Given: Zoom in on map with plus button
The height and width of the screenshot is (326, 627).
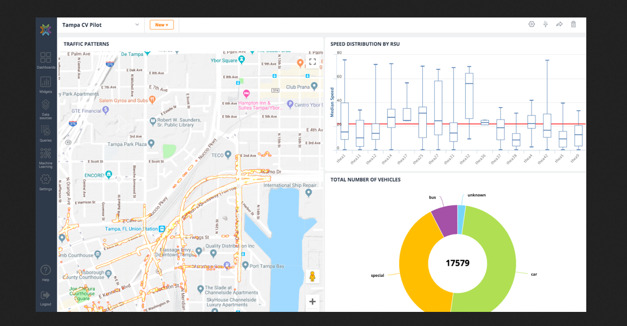Looking at the screenshot, I should 312,302.
